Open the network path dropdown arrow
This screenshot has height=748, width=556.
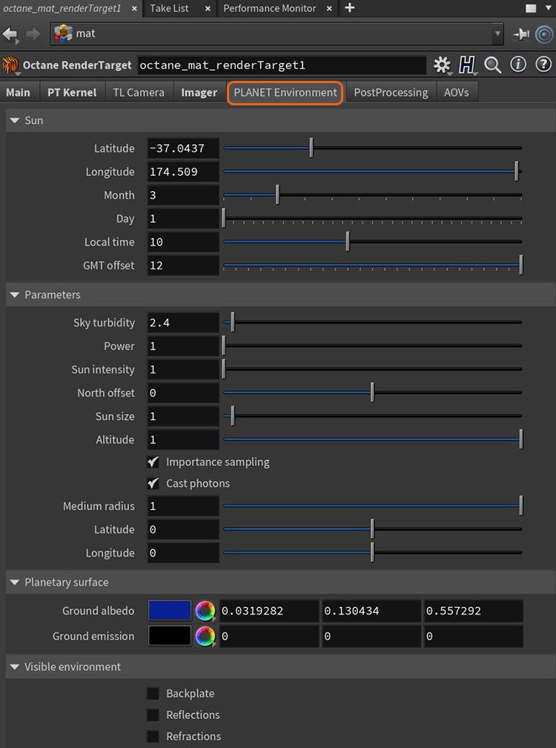497,34
